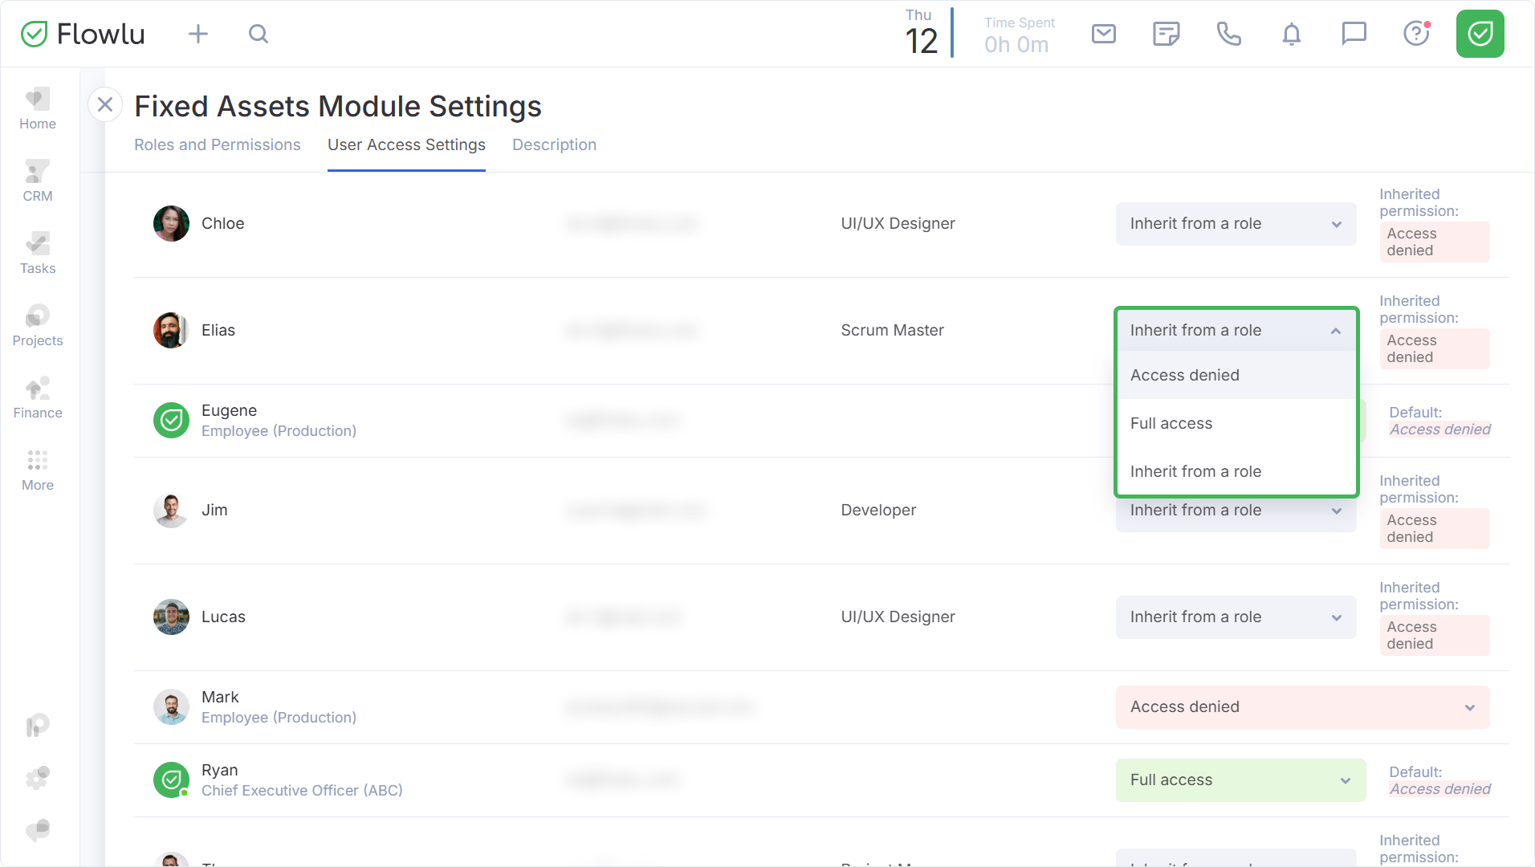
Task: Open Ryan's Full access dropdown
Action: [1240, 780]
